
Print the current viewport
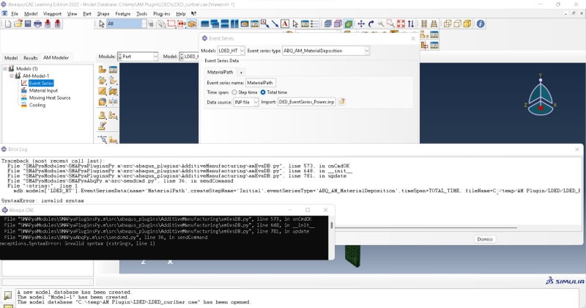(x=38, y=24)
